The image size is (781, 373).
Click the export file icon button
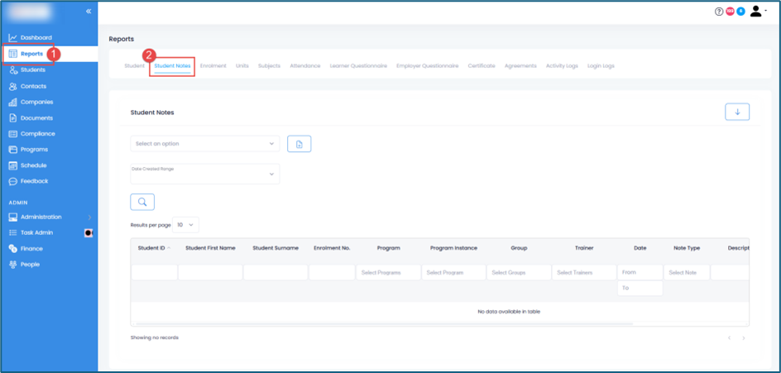[x=299, y=144]
